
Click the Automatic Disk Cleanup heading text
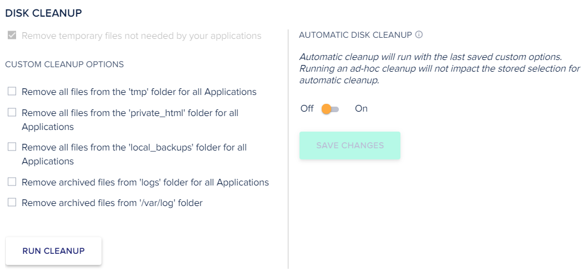coord(355,35)
